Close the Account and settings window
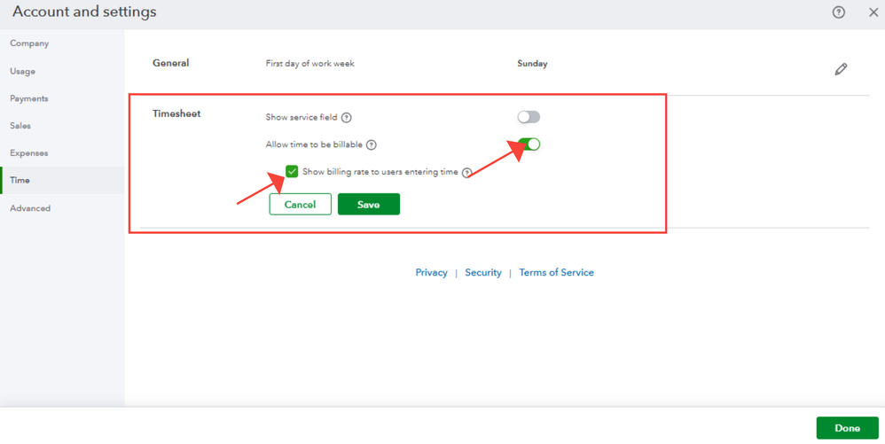This screenshot has height=444, width=885. pyautogui.click(x=873, y=12)
